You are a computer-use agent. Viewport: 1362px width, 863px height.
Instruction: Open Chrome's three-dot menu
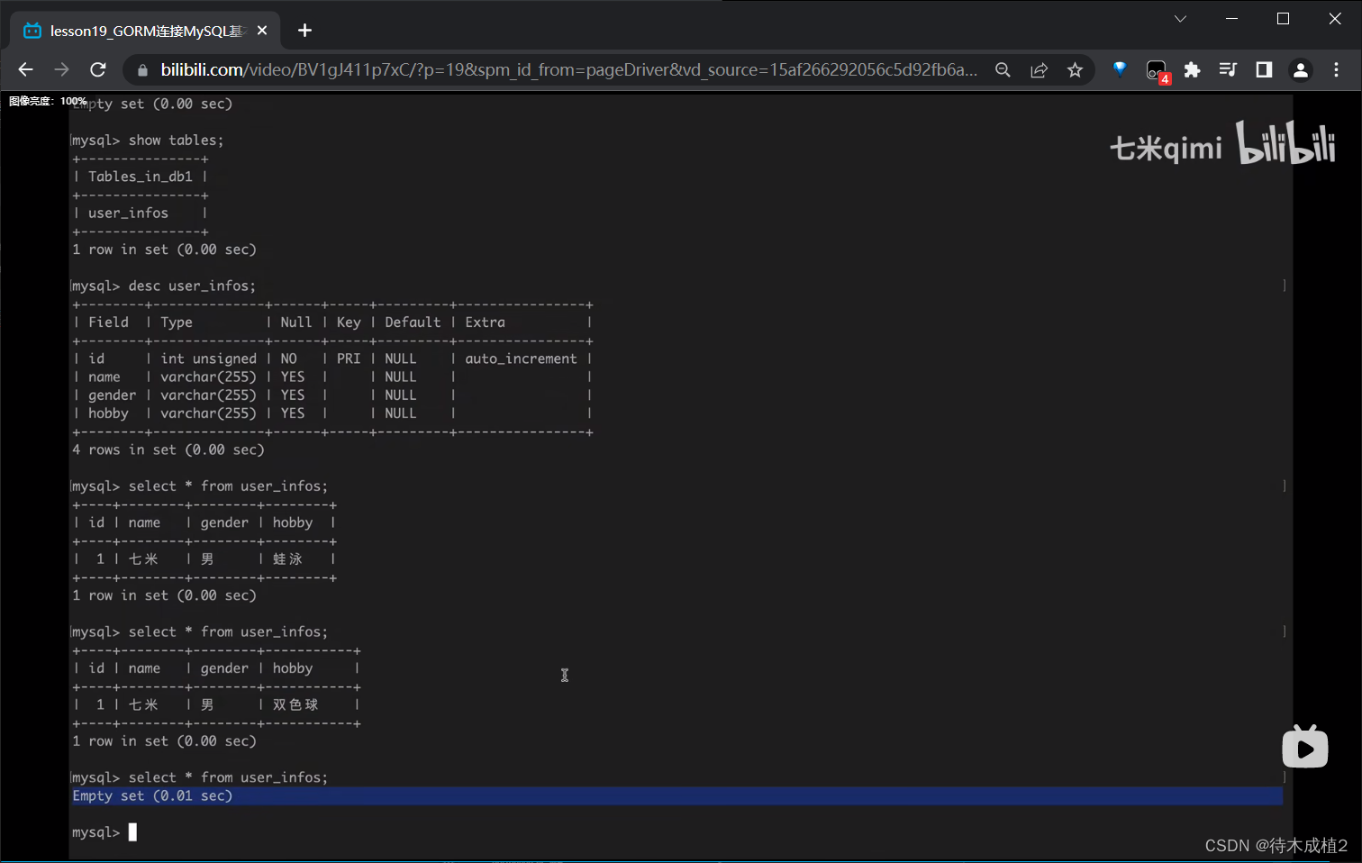tap(1336, 69)
